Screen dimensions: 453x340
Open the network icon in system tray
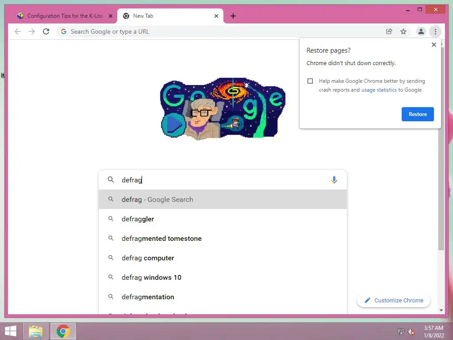pos(400,332)
